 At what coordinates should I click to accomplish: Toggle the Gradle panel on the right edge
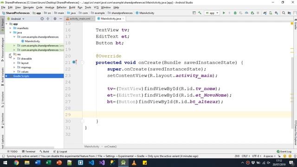pyautogui.click(x=296, y=24)
